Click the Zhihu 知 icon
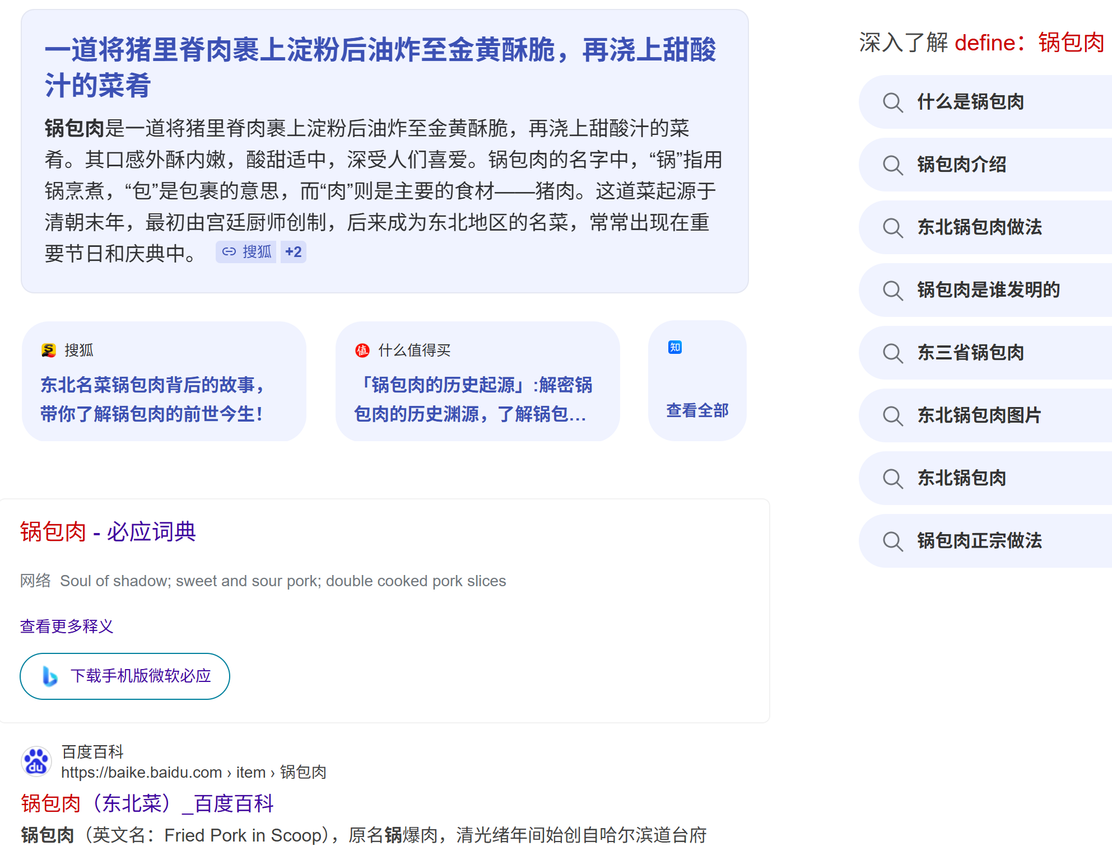1112x846 pixels. point(675,347)
